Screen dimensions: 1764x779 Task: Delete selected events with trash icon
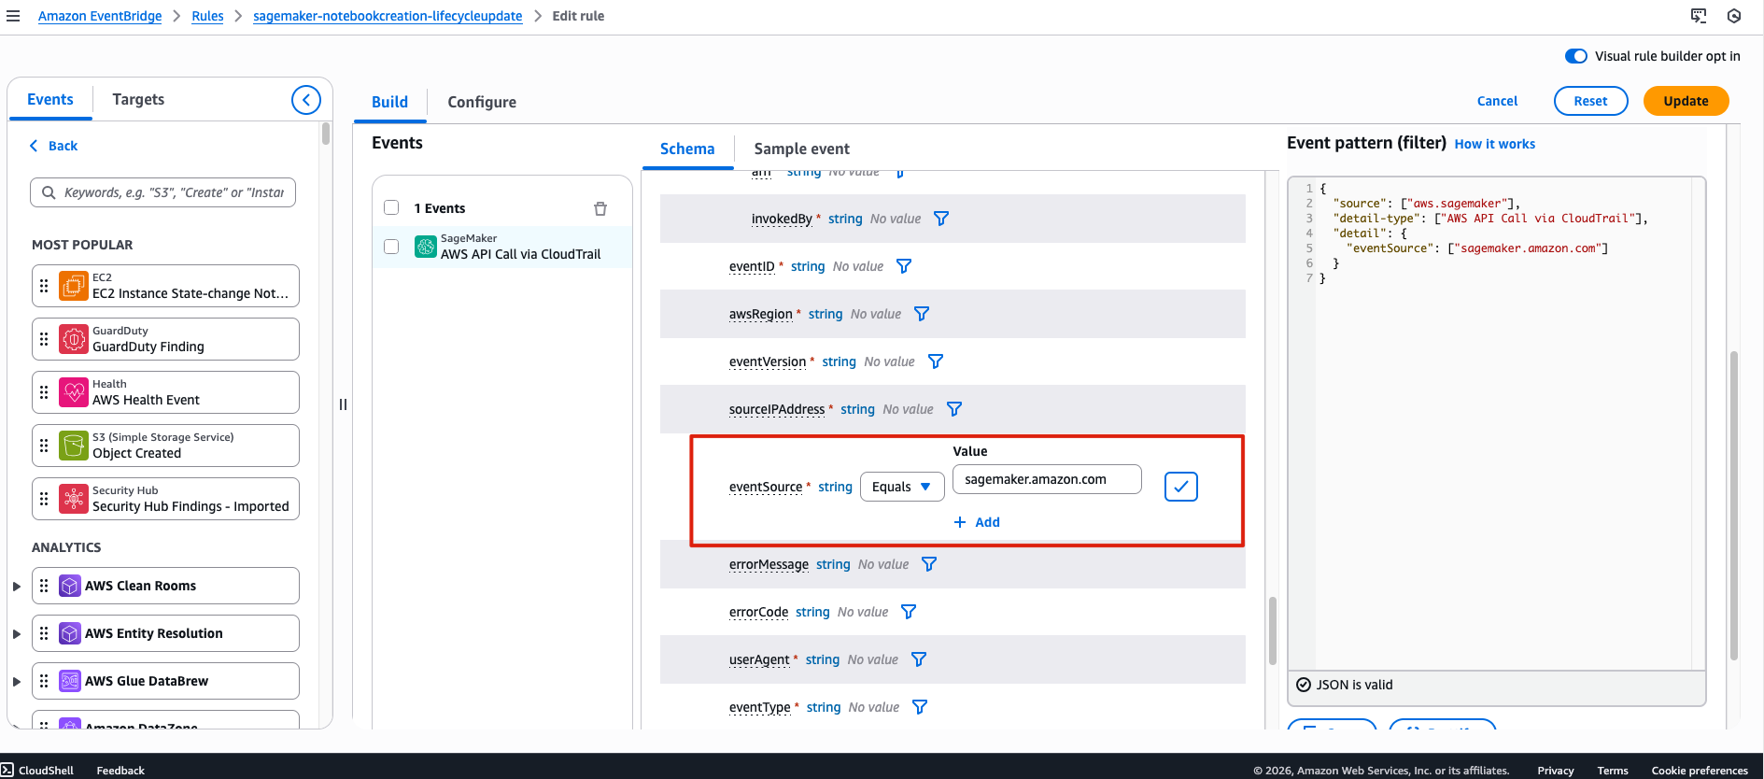pyautogui.click(x=600, y=208)
